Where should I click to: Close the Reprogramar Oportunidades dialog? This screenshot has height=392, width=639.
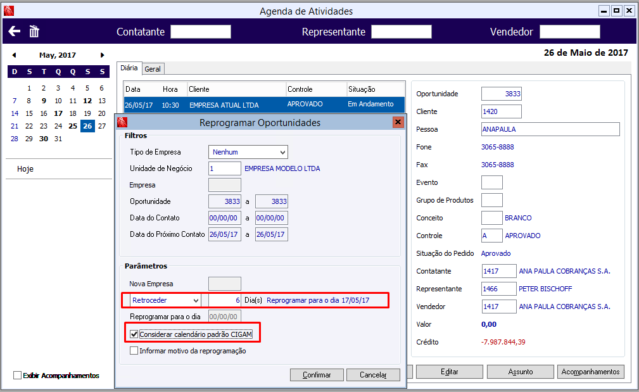coord(398,122)
